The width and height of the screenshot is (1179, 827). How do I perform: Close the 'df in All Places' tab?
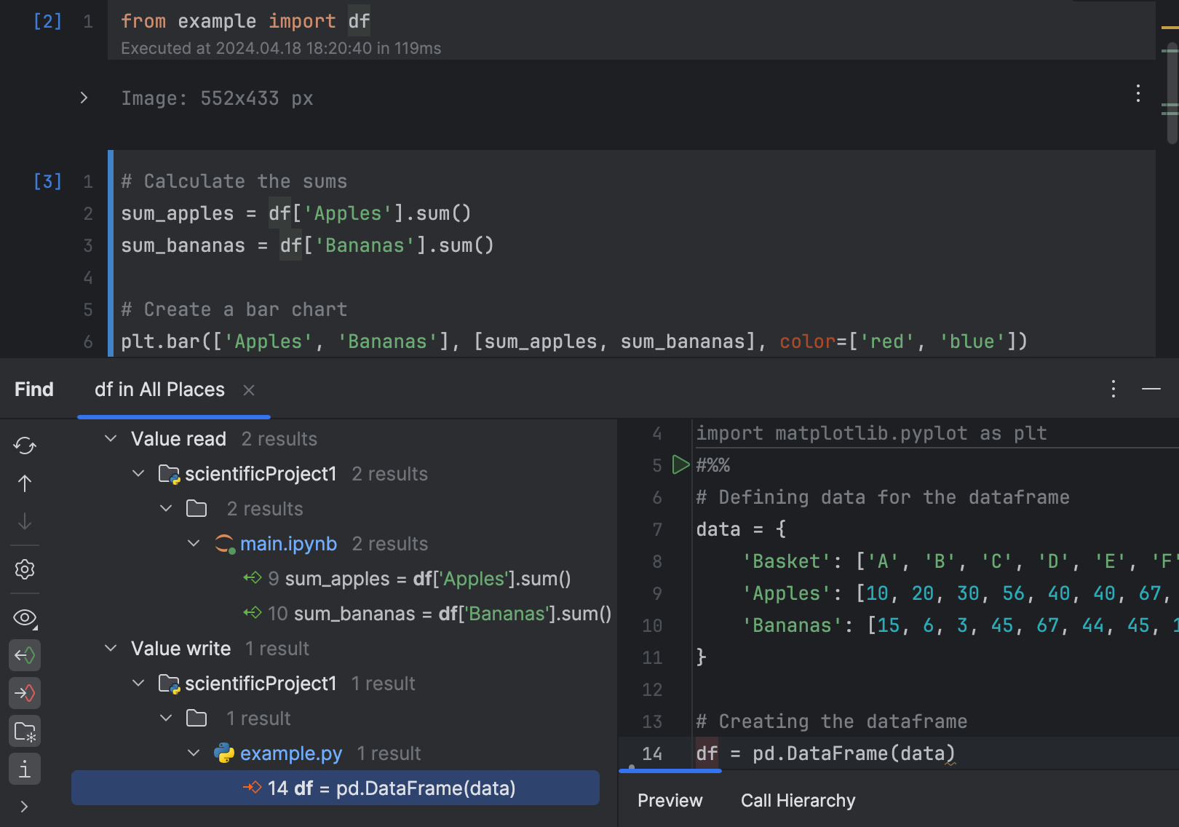tap(249, 390)
